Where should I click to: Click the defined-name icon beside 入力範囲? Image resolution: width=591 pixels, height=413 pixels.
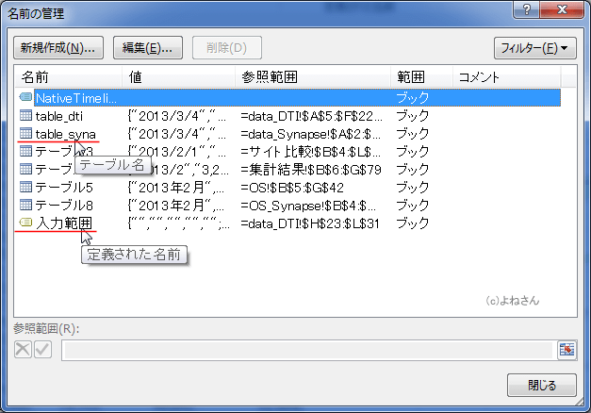pos(25,223)
